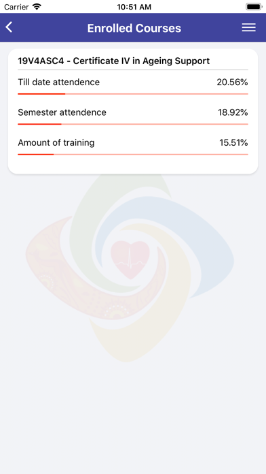This screenshot has height=474, width=266.
Task: Tap the back arrow icon
Action: (x=9, y=27)
